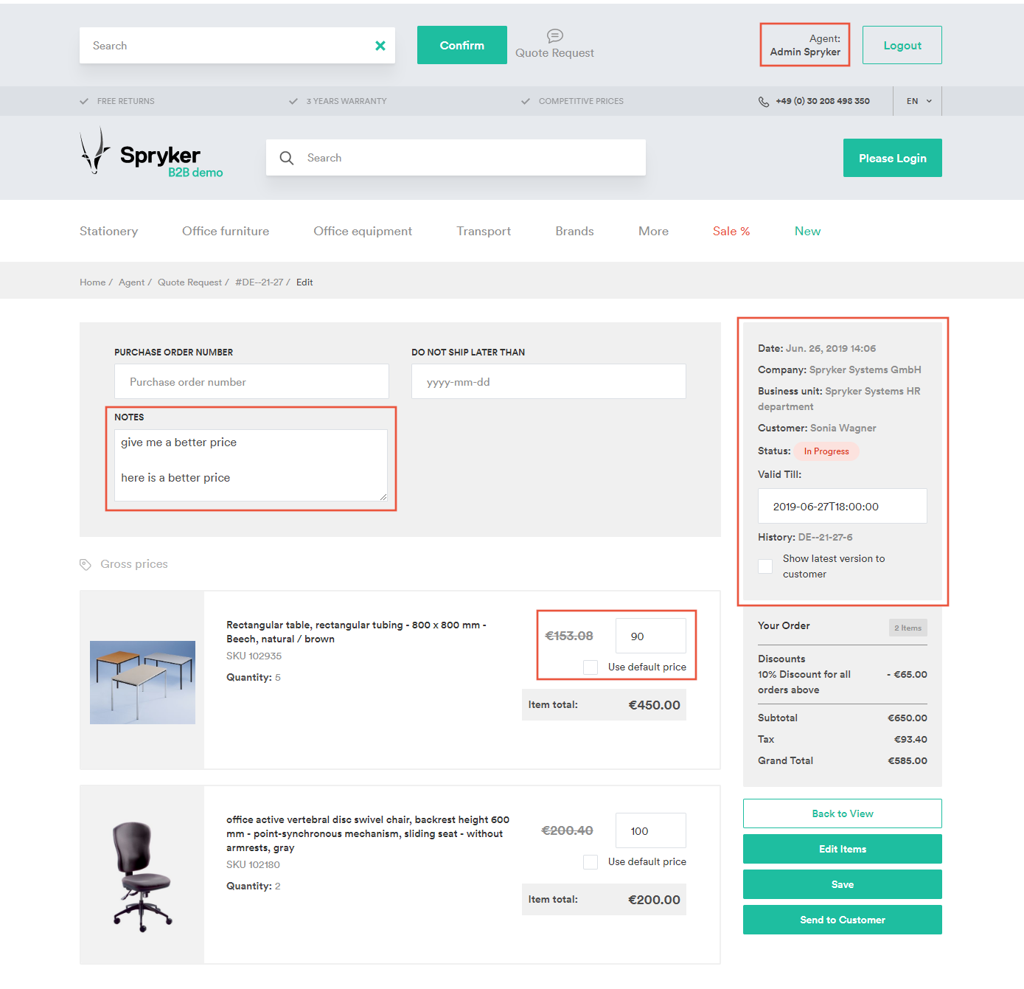Screen dimensions: 1024x989
Task: Click the Quote Request speech bubble icon
Action: click(555, 36)
